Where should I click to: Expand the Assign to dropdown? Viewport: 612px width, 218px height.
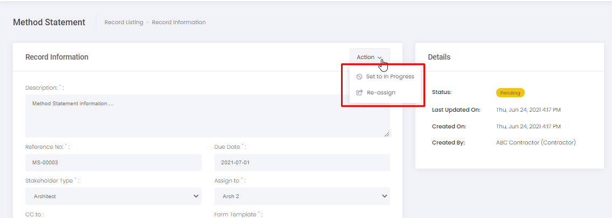[302, 197]
